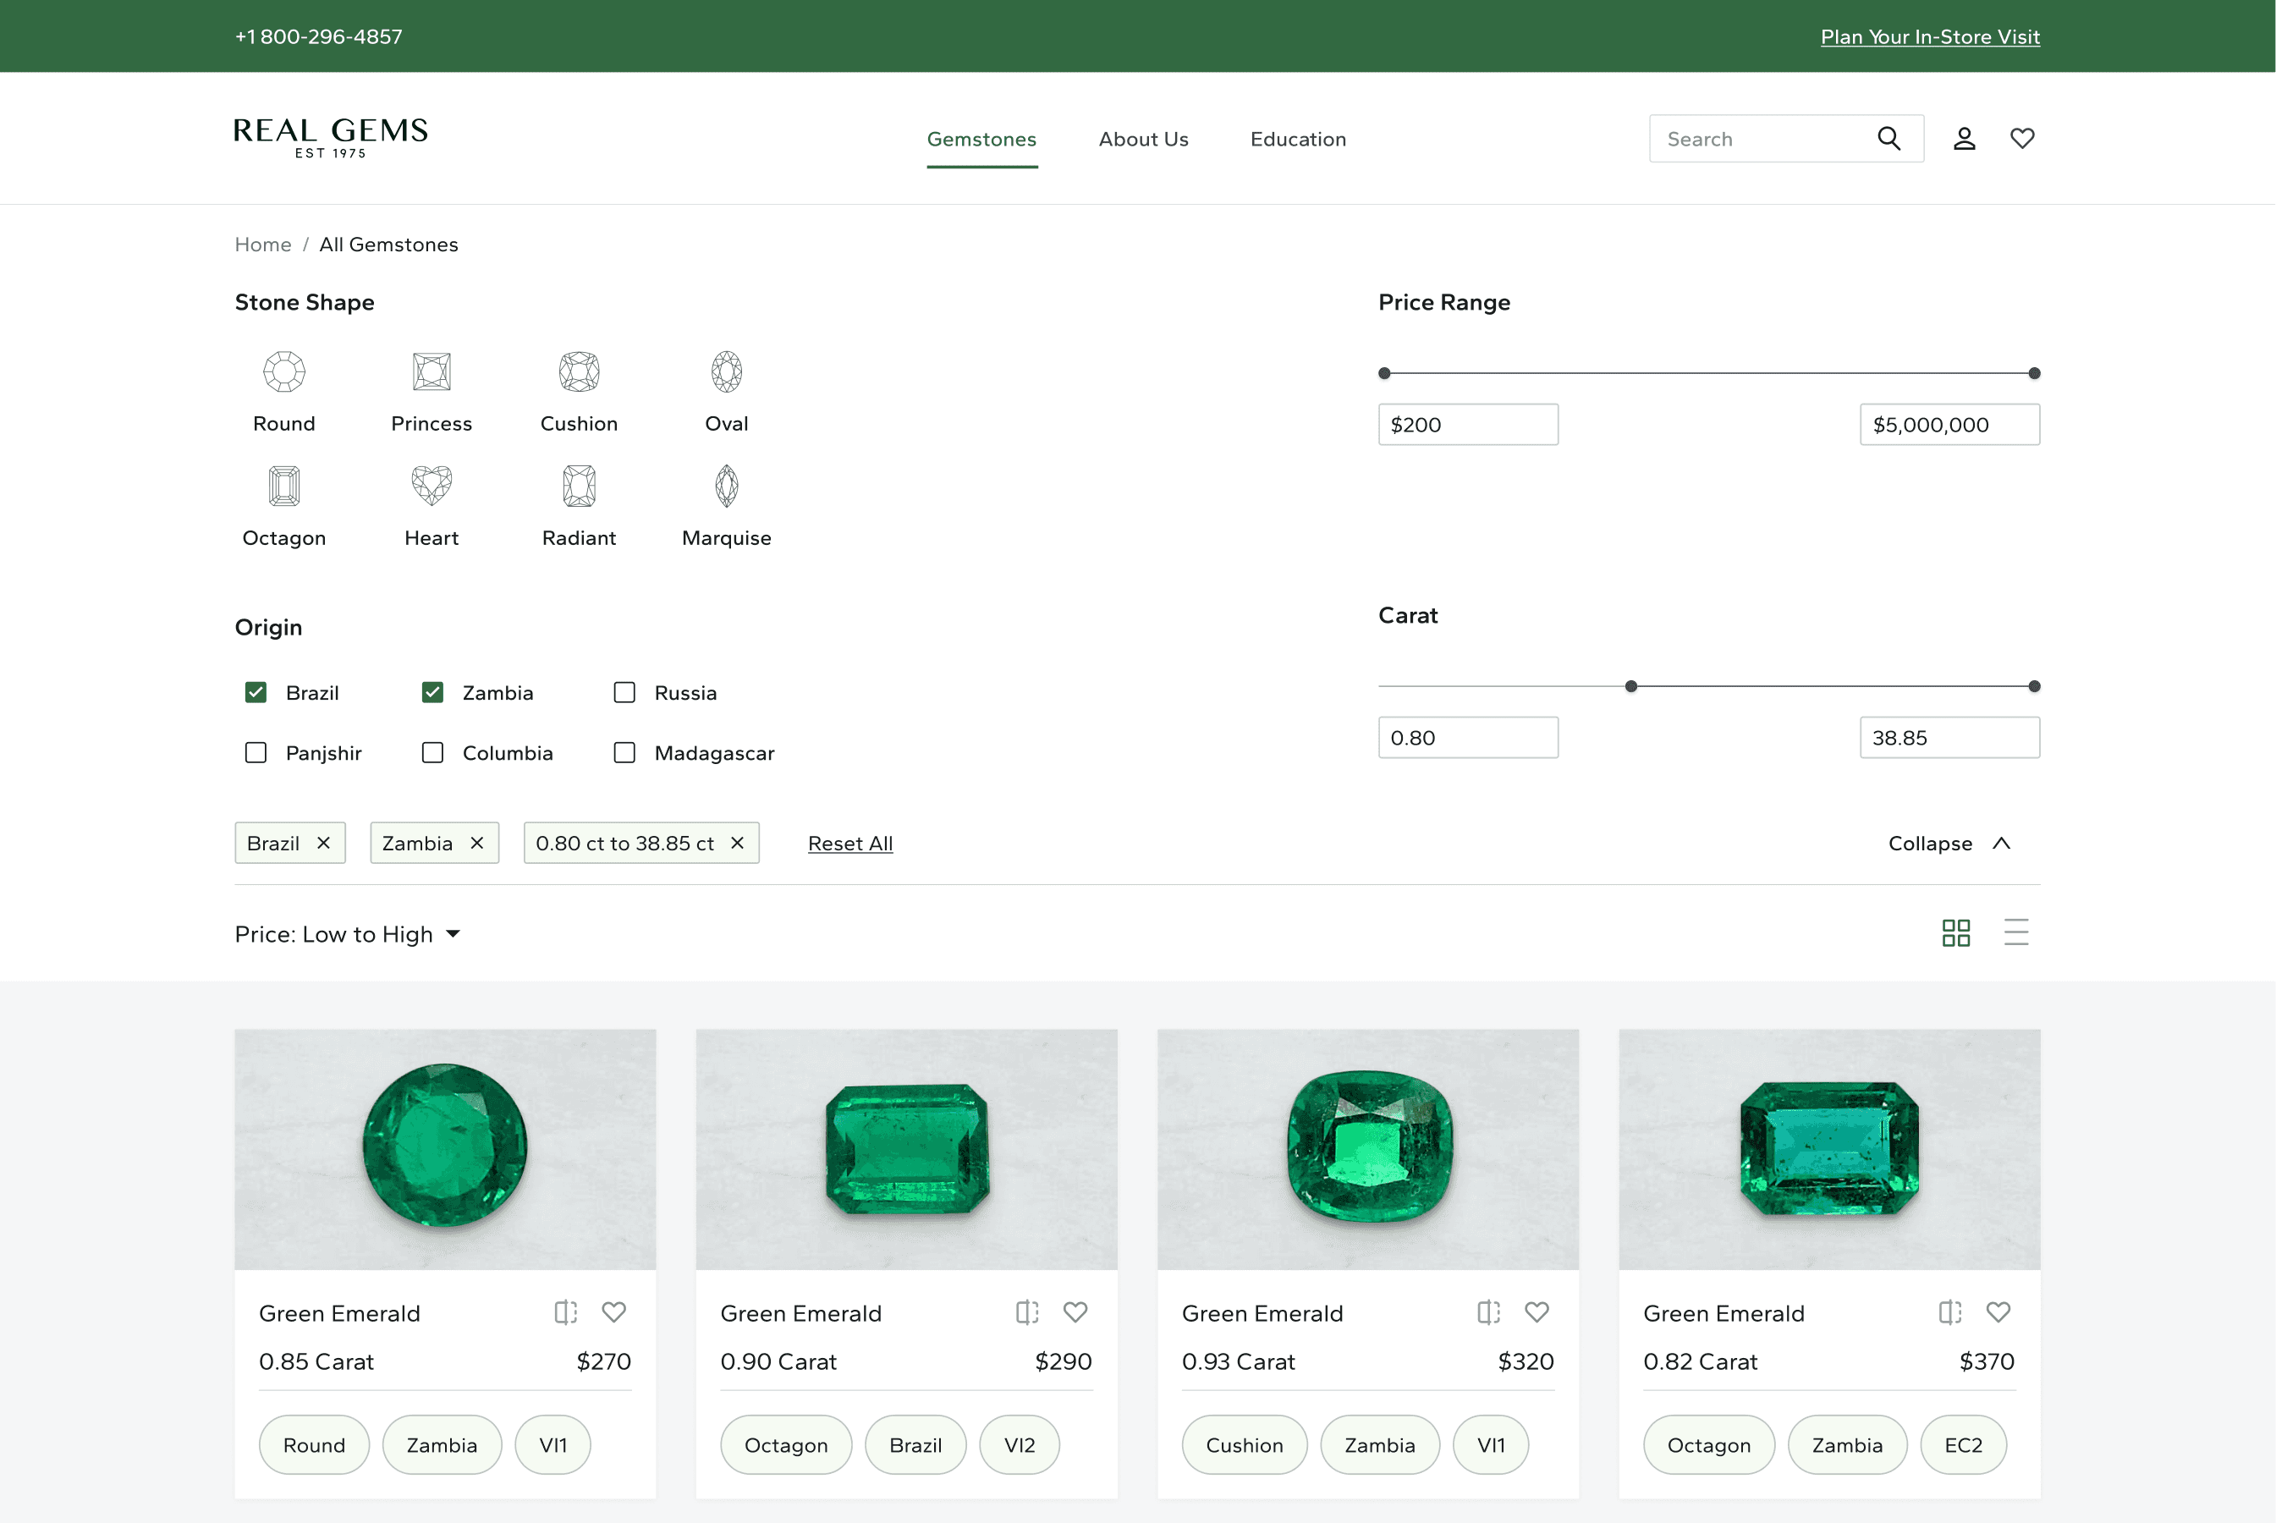2276x1523 pixels.
Task: Favorite the $270 Green Emerald
Action: (x=613, y=1312)
